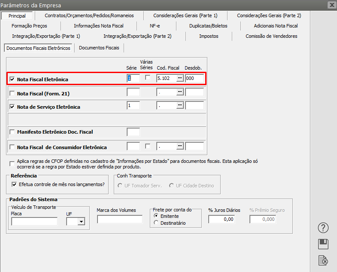This screenshot has width=337, height=272.
Task: Click the % Juros Diários field
Action: pyautogui.click(x=222, y=219)
